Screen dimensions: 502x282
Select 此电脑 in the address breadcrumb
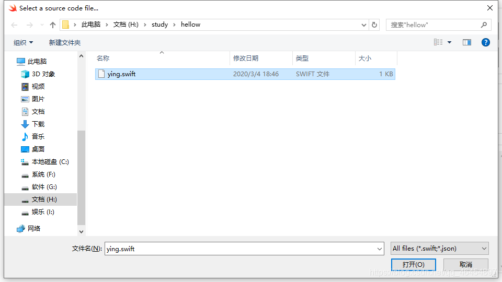(x=91, y=25)
